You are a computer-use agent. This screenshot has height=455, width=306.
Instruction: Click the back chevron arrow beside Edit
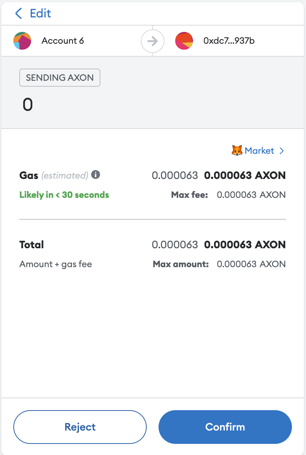point(19,14)
